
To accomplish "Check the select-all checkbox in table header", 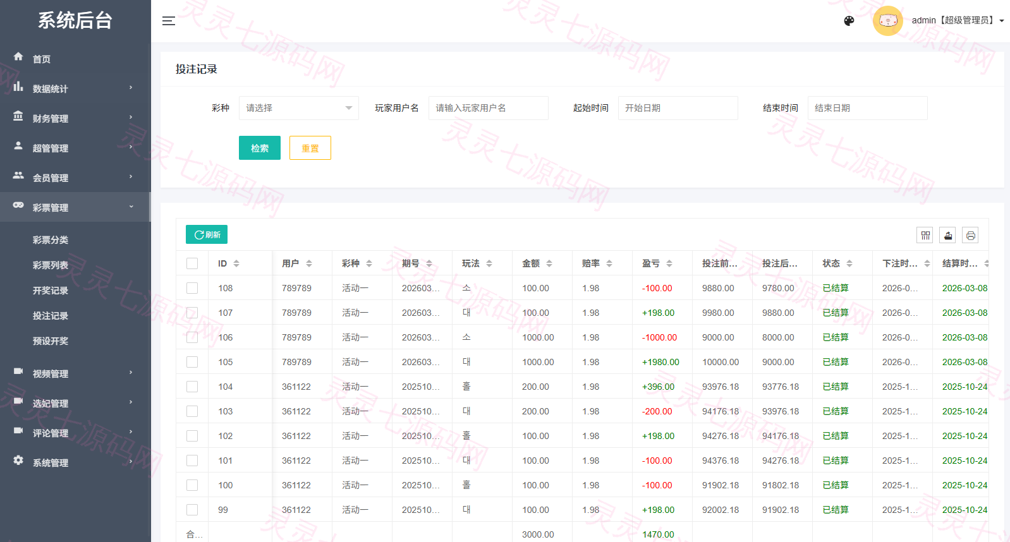I will 192,263.
